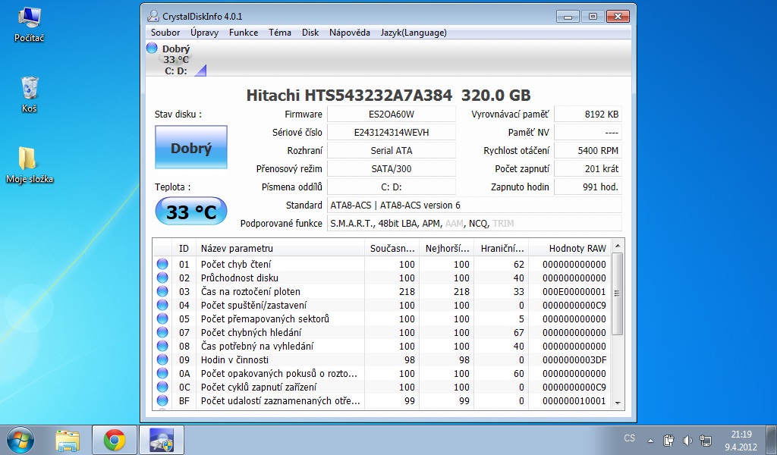Click the 33 °C temperature indicator
777x455 pixels.
(191, 212)
